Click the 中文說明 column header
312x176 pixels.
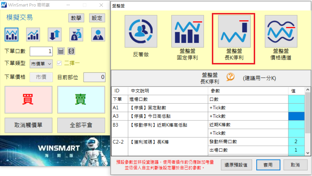tap(168, 91)
